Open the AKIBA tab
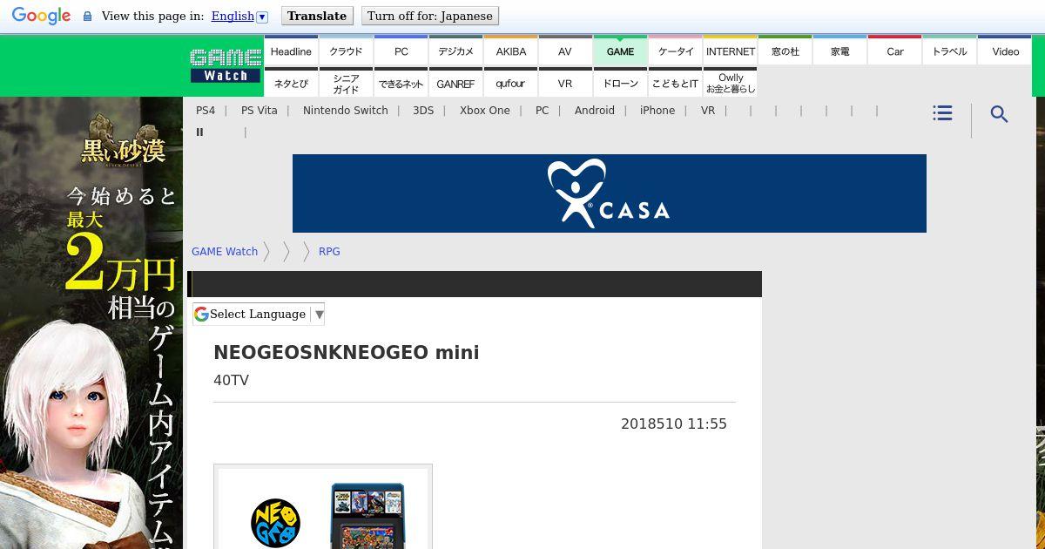Screen dimensions: 1045x549 [510, 51]
